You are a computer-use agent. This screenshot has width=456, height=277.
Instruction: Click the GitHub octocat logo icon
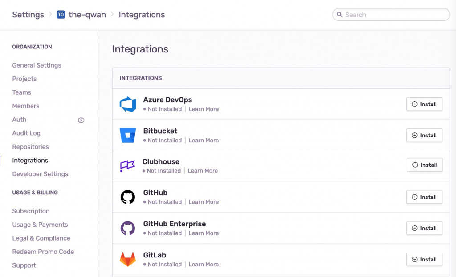128,197
